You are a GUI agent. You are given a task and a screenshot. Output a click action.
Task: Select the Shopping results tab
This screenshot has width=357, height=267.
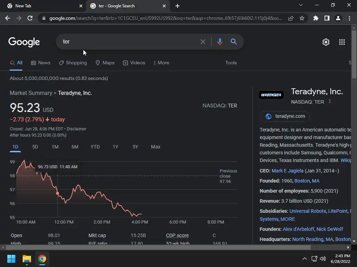tap(73, 63)
